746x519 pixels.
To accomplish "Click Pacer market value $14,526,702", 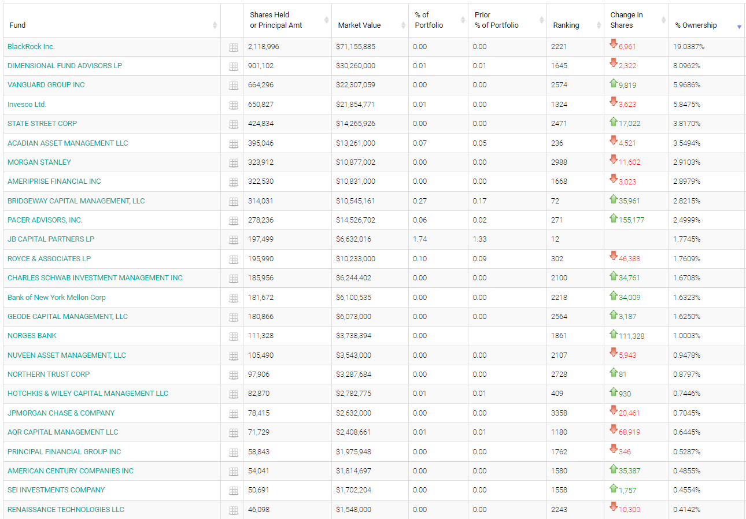I will tap(356, 220).
